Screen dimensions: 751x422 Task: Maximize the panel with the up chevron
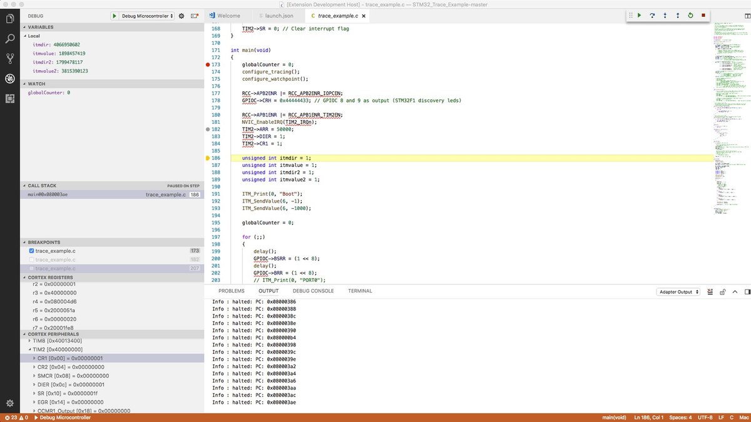click(x=734, y=292)
